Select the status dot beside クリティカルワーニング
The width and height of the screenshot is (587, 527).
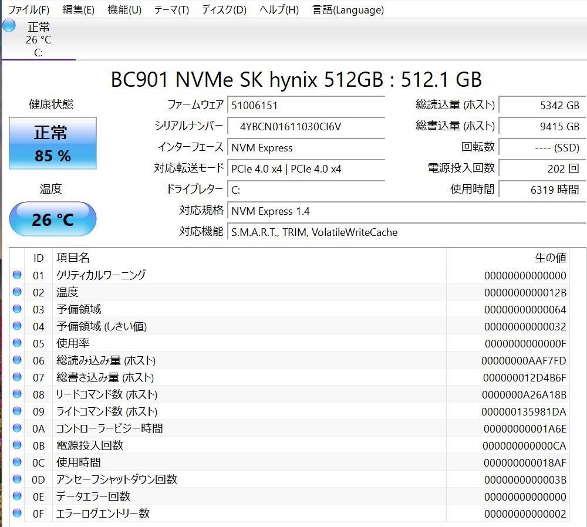pos(18,275)
